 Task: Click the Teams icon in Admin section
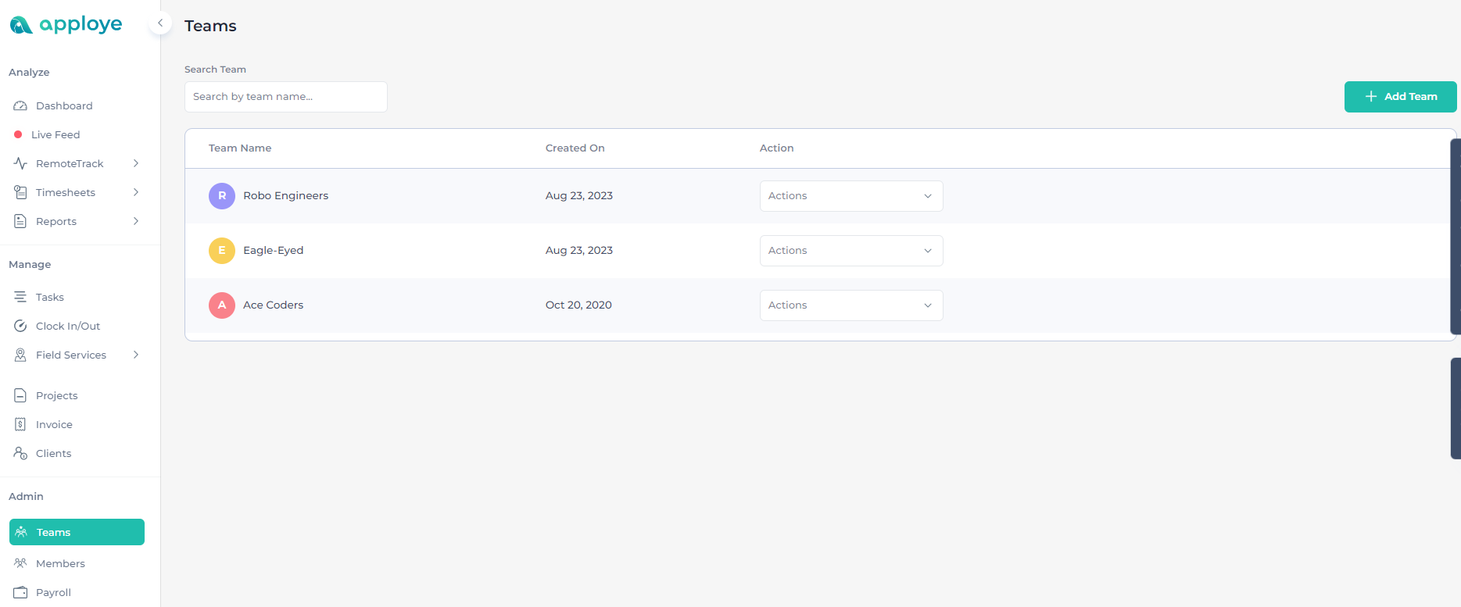[x=21, y=532]
